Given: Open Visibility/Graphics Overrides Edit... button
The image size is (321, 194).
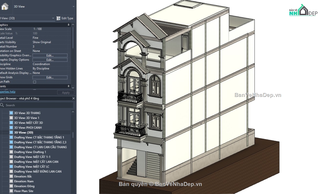Looking at the screenshot, I should (x=50, y=56).
